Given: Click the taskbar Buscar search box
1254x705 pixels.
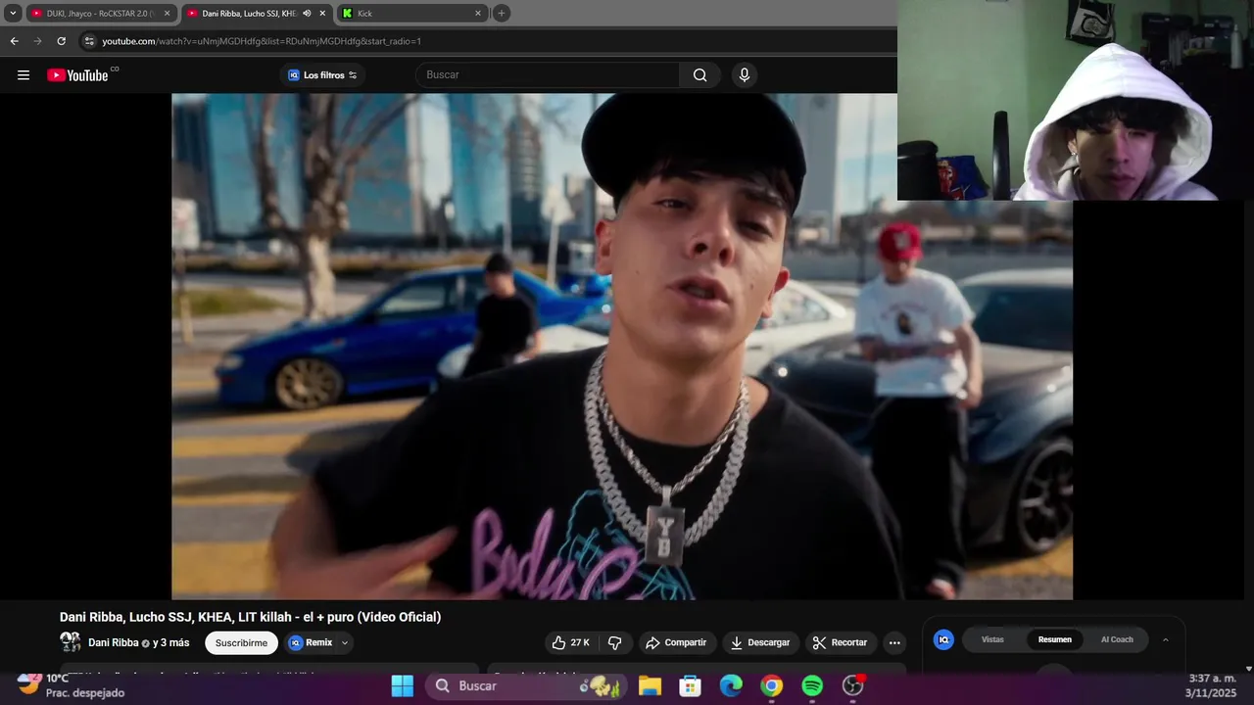Looking at the screenshot, I should pyautogui.click(x=527, y=685).
